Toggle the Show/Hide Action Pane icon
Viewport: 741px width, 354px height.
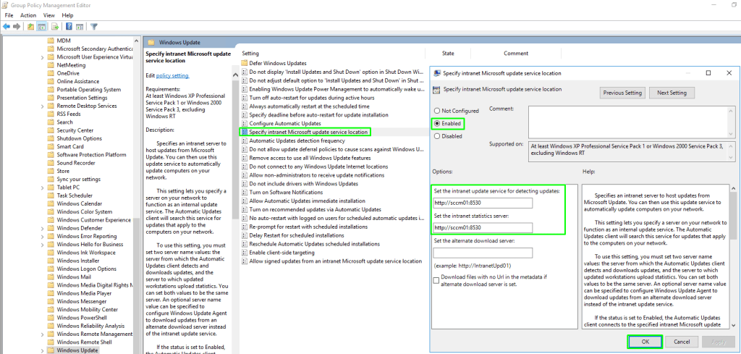(78, 27)
